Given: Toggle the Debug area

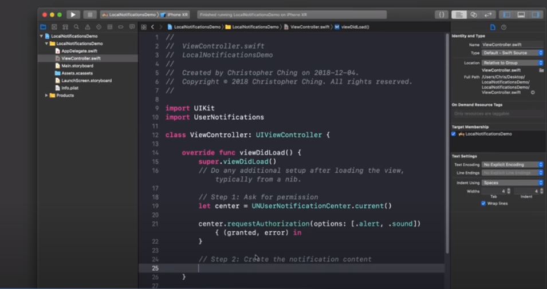Looking at the screenshot, I should click(x=521, y=15).
